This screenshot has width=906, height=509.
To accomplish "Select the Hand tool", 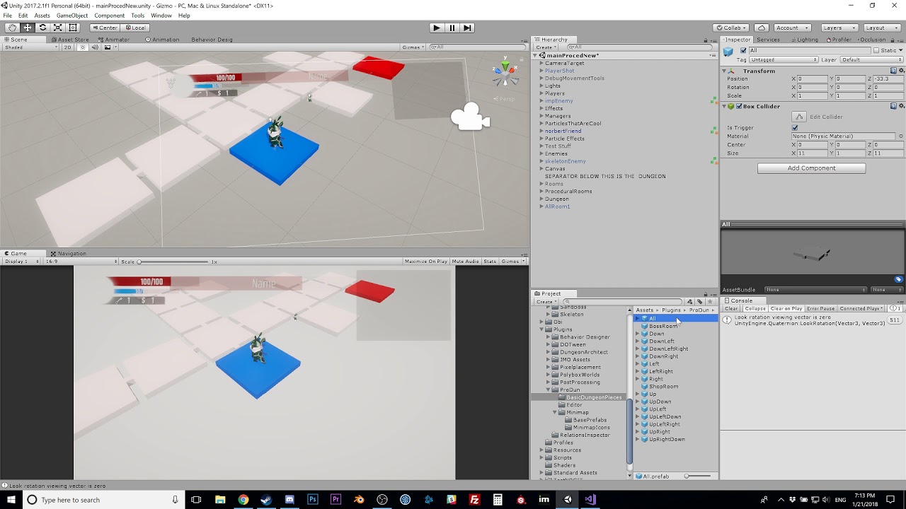I will 12,28.
